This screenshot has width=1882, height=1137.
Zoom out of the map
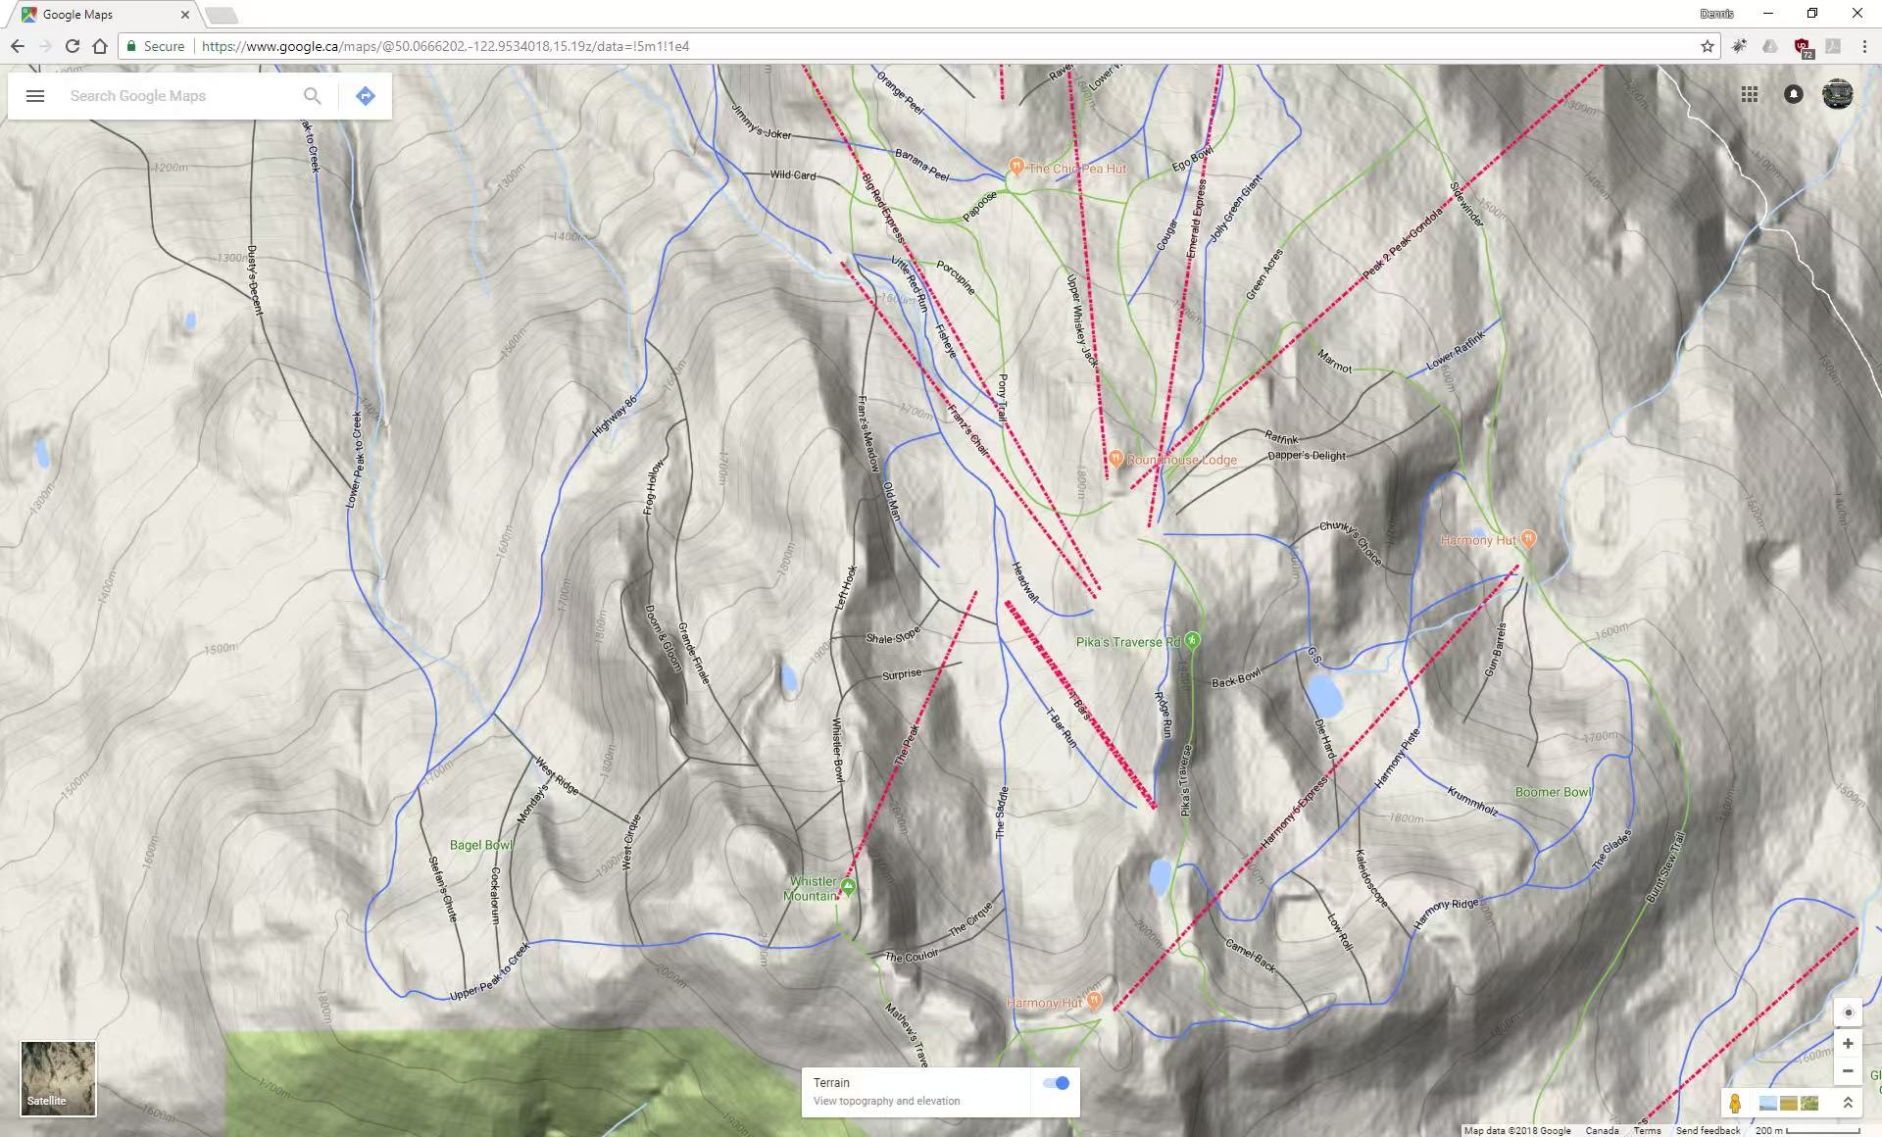point(1848,1071)
